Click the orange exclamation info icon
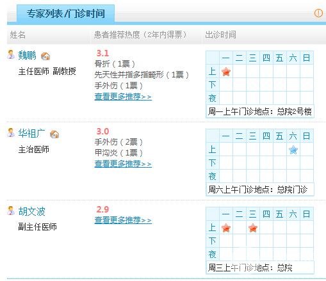Viewport: 326px width, 281px height. tap(318, 13)
